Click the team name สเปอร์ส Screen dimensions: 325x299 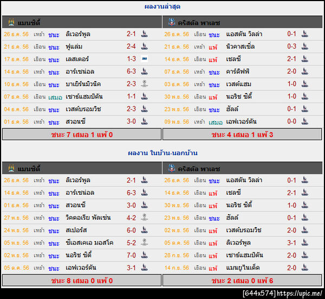(76, 230)
